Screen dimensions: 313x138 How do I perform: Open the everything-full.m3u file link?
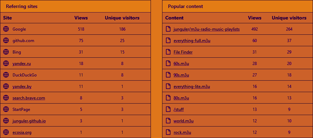coord(192,41)
